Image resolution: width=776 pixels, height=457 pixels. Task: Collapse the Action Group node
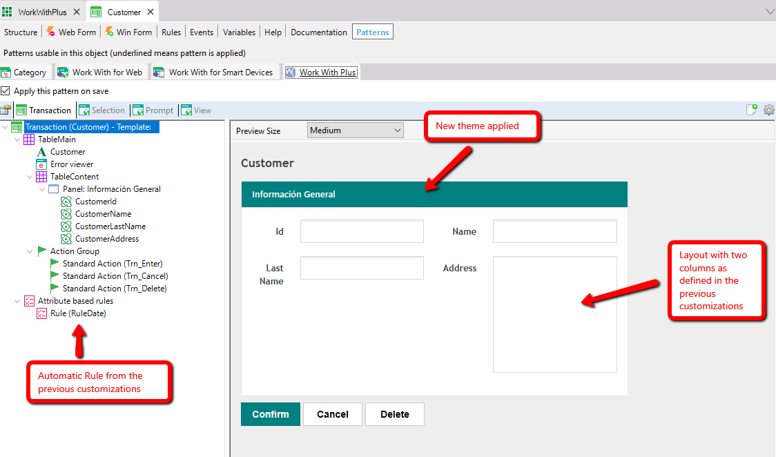click(30, 251)
